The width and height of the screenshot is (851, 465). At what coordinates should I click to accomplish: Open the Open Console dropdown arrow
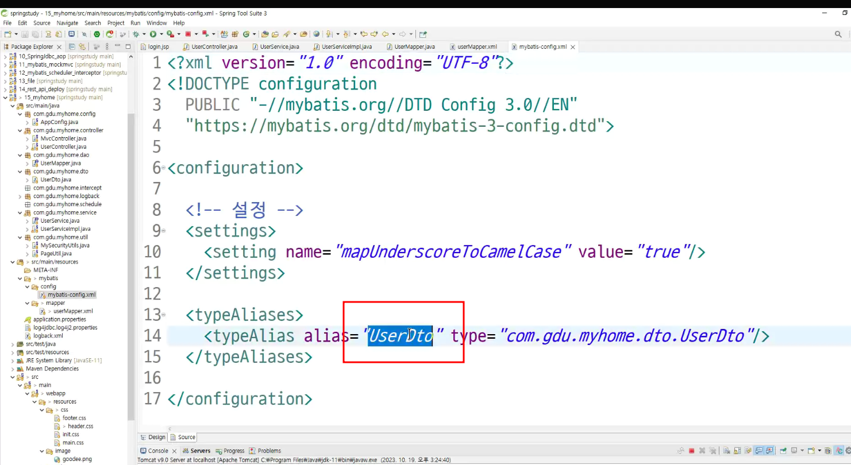click(x=819, y=451)
